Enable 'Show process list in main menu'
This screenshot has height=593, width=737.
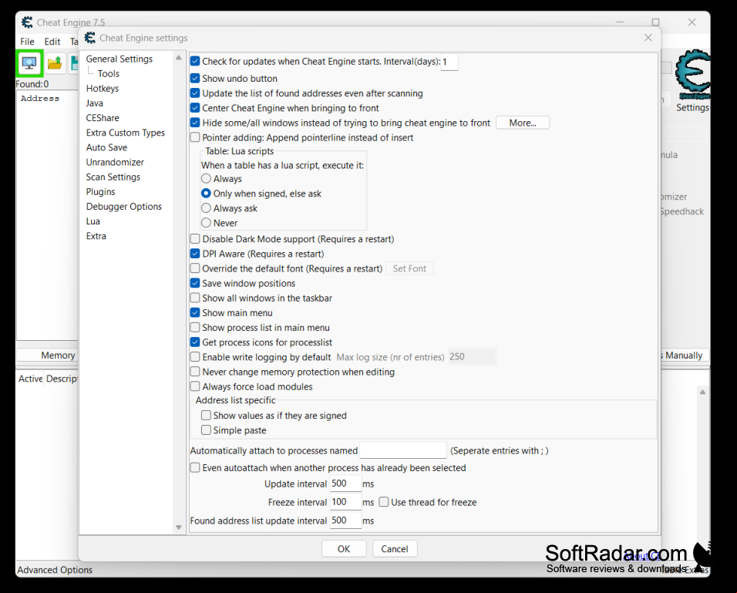[x=195, y=327]
